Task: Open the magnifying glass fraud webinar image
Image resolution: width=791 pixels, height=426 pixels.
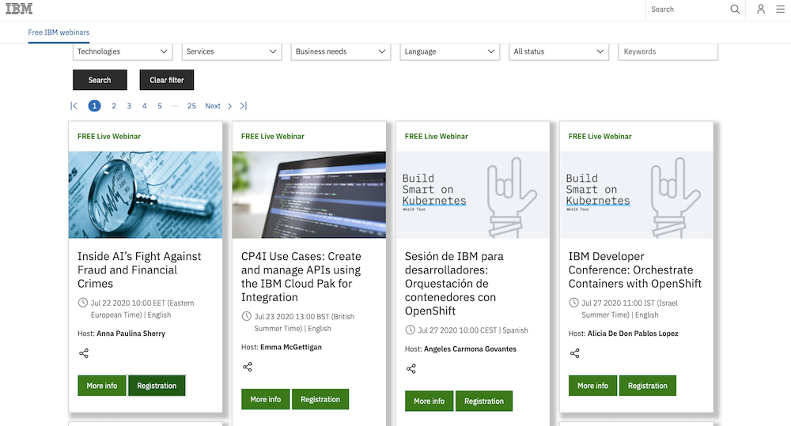Action: tap(146, 194)
